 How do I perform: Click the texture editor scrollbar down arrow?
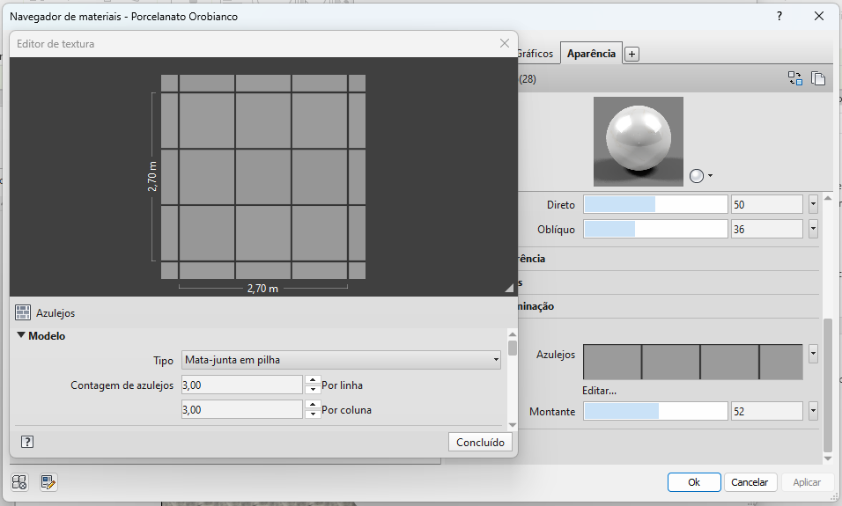(513, 425)
